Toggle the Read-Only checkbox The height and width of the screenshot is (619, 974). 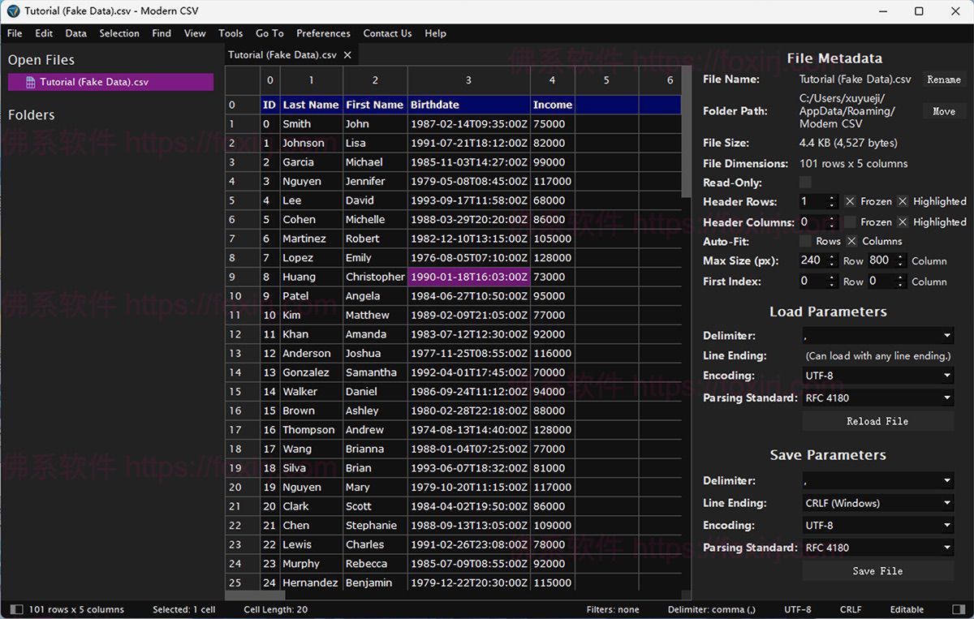click(x=805, y=183)
